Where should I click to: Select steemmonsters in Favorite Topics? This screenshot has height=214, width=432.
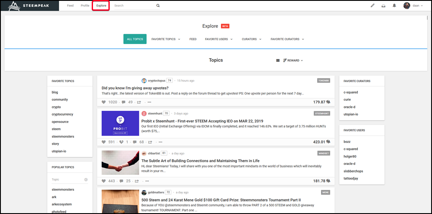(x=63, y=137)
